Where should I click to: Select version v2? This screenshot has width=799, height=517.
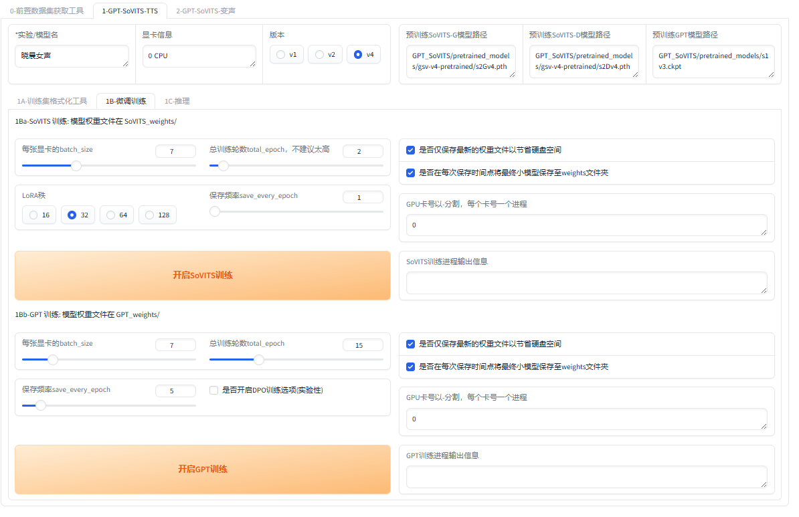click(325, 54)
